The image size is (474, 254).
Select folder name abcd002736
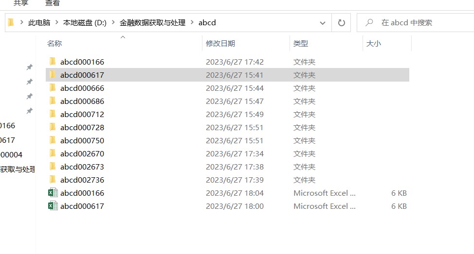tap(82, 180)
